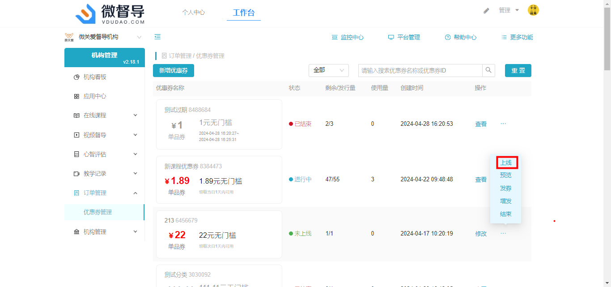Collapse the sidebar with the menu-fold icon

click(x=157, y=37)
